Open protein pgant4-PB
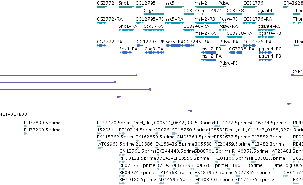The image size is (303, 185). [266, 60]
